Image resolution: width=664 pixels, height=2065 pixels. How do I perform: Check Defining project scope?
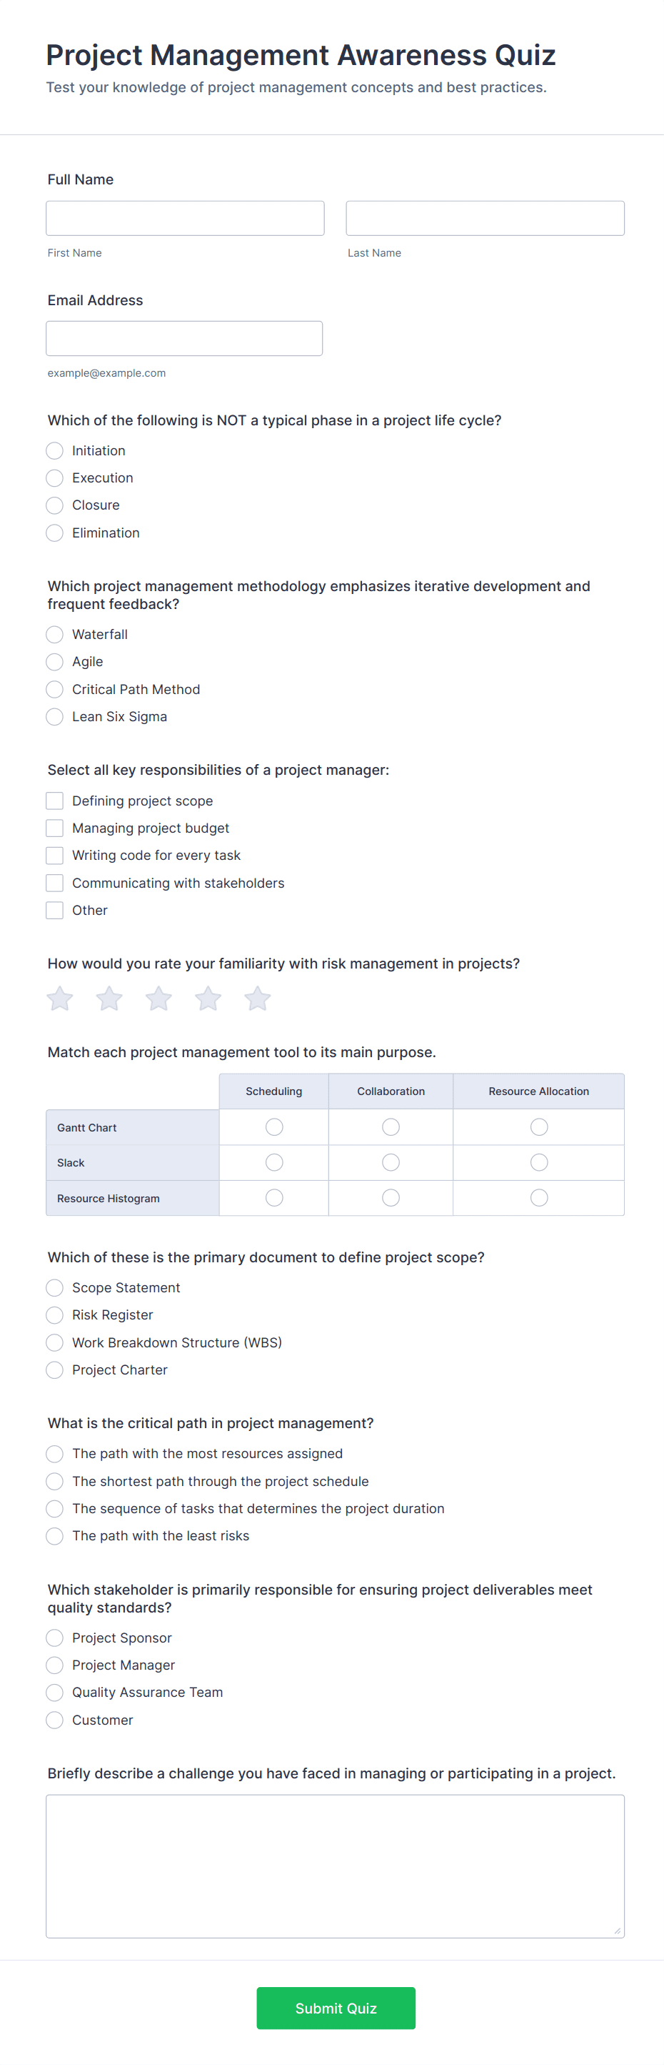(x=54, y=801)
